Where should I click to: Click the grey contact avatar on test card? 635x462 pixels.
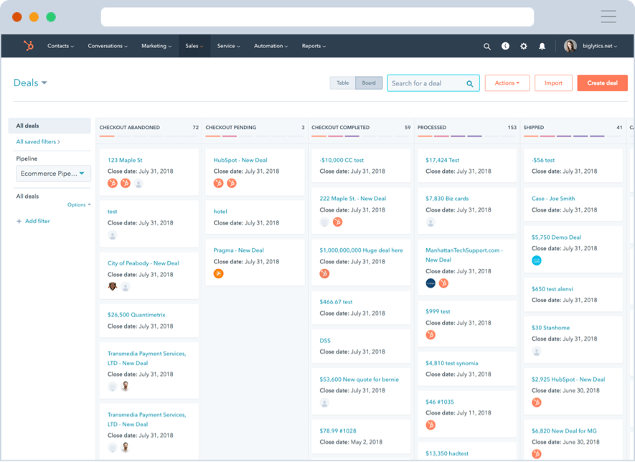pos(113,235)
